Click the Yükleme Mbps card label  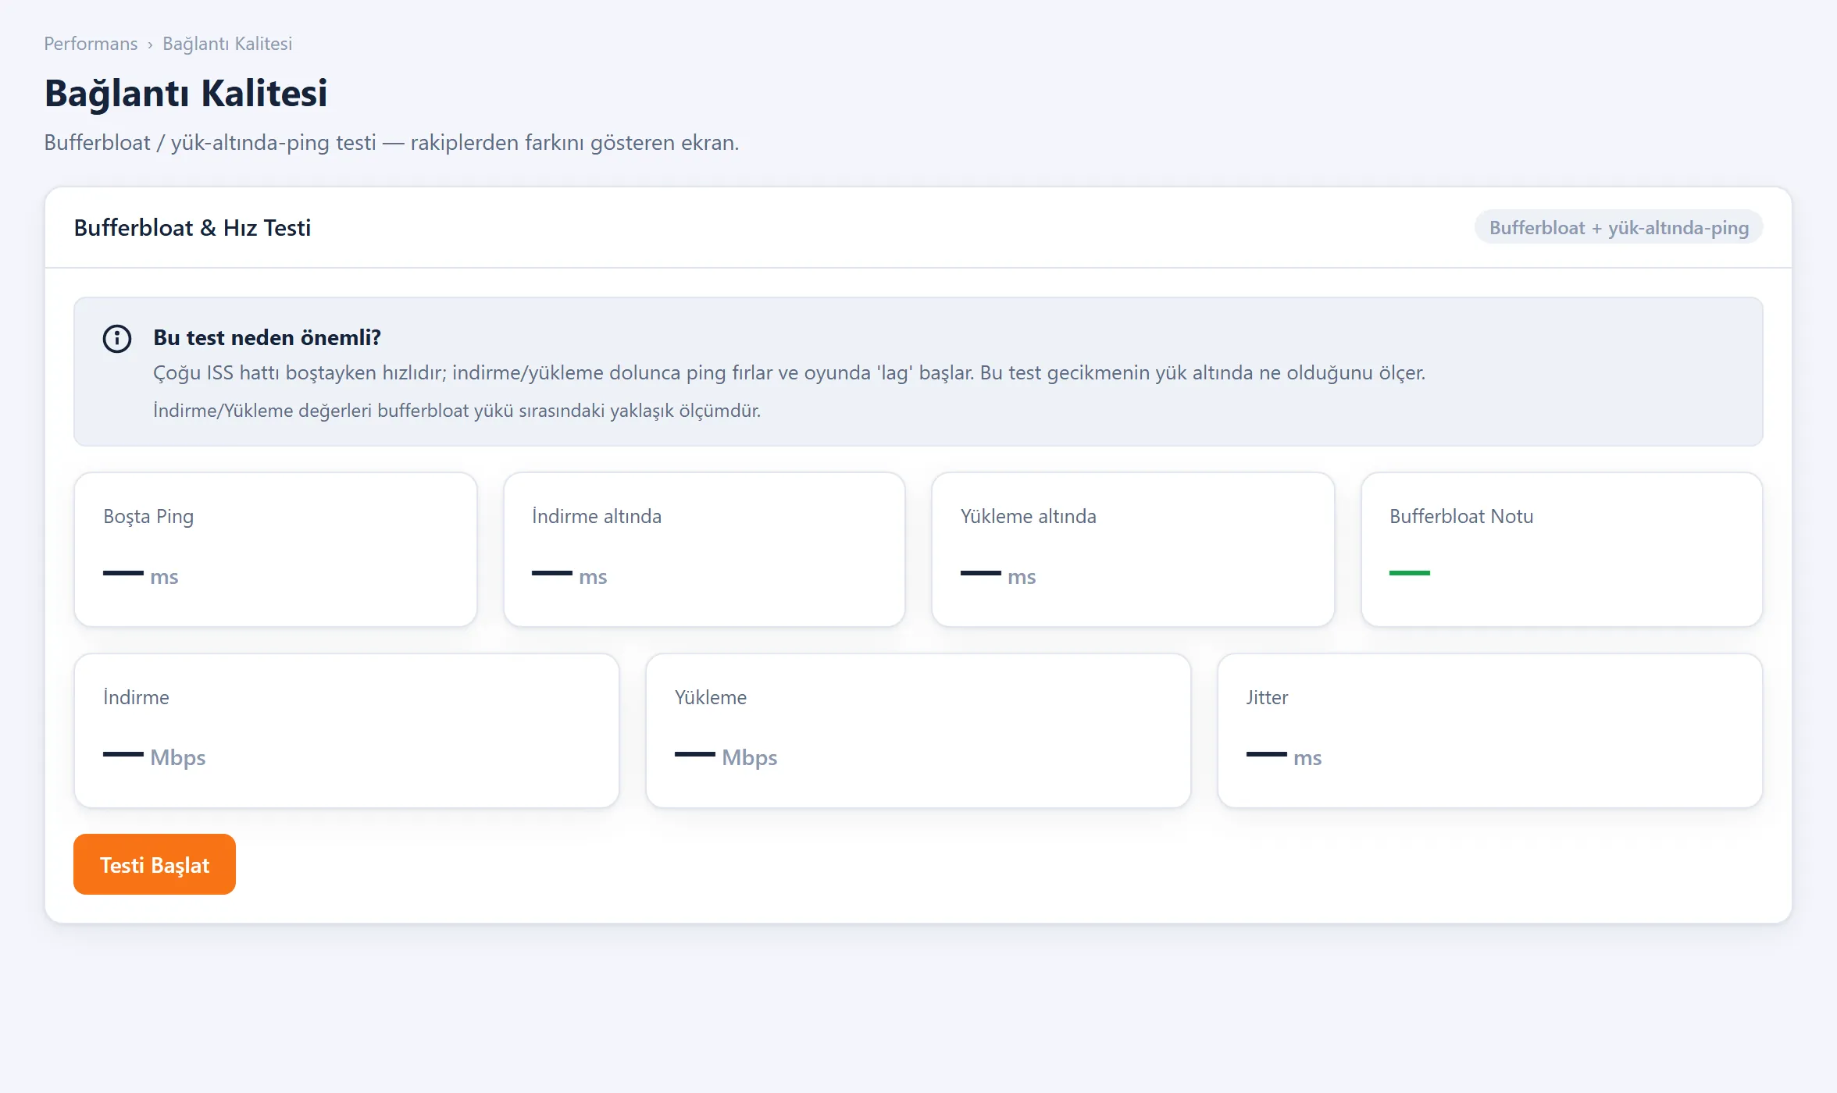click(711, 697)
